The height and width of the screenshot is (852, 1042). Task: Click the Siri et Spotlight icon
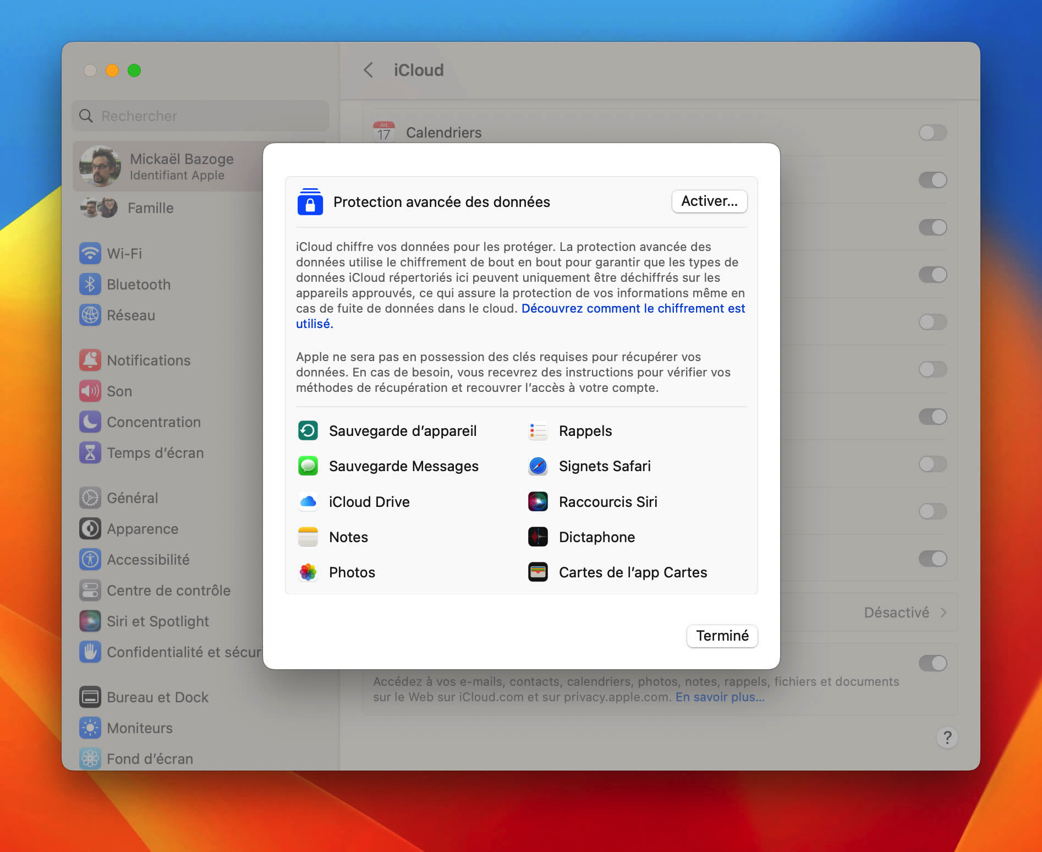pyautogui.click(x=90, y=621)
